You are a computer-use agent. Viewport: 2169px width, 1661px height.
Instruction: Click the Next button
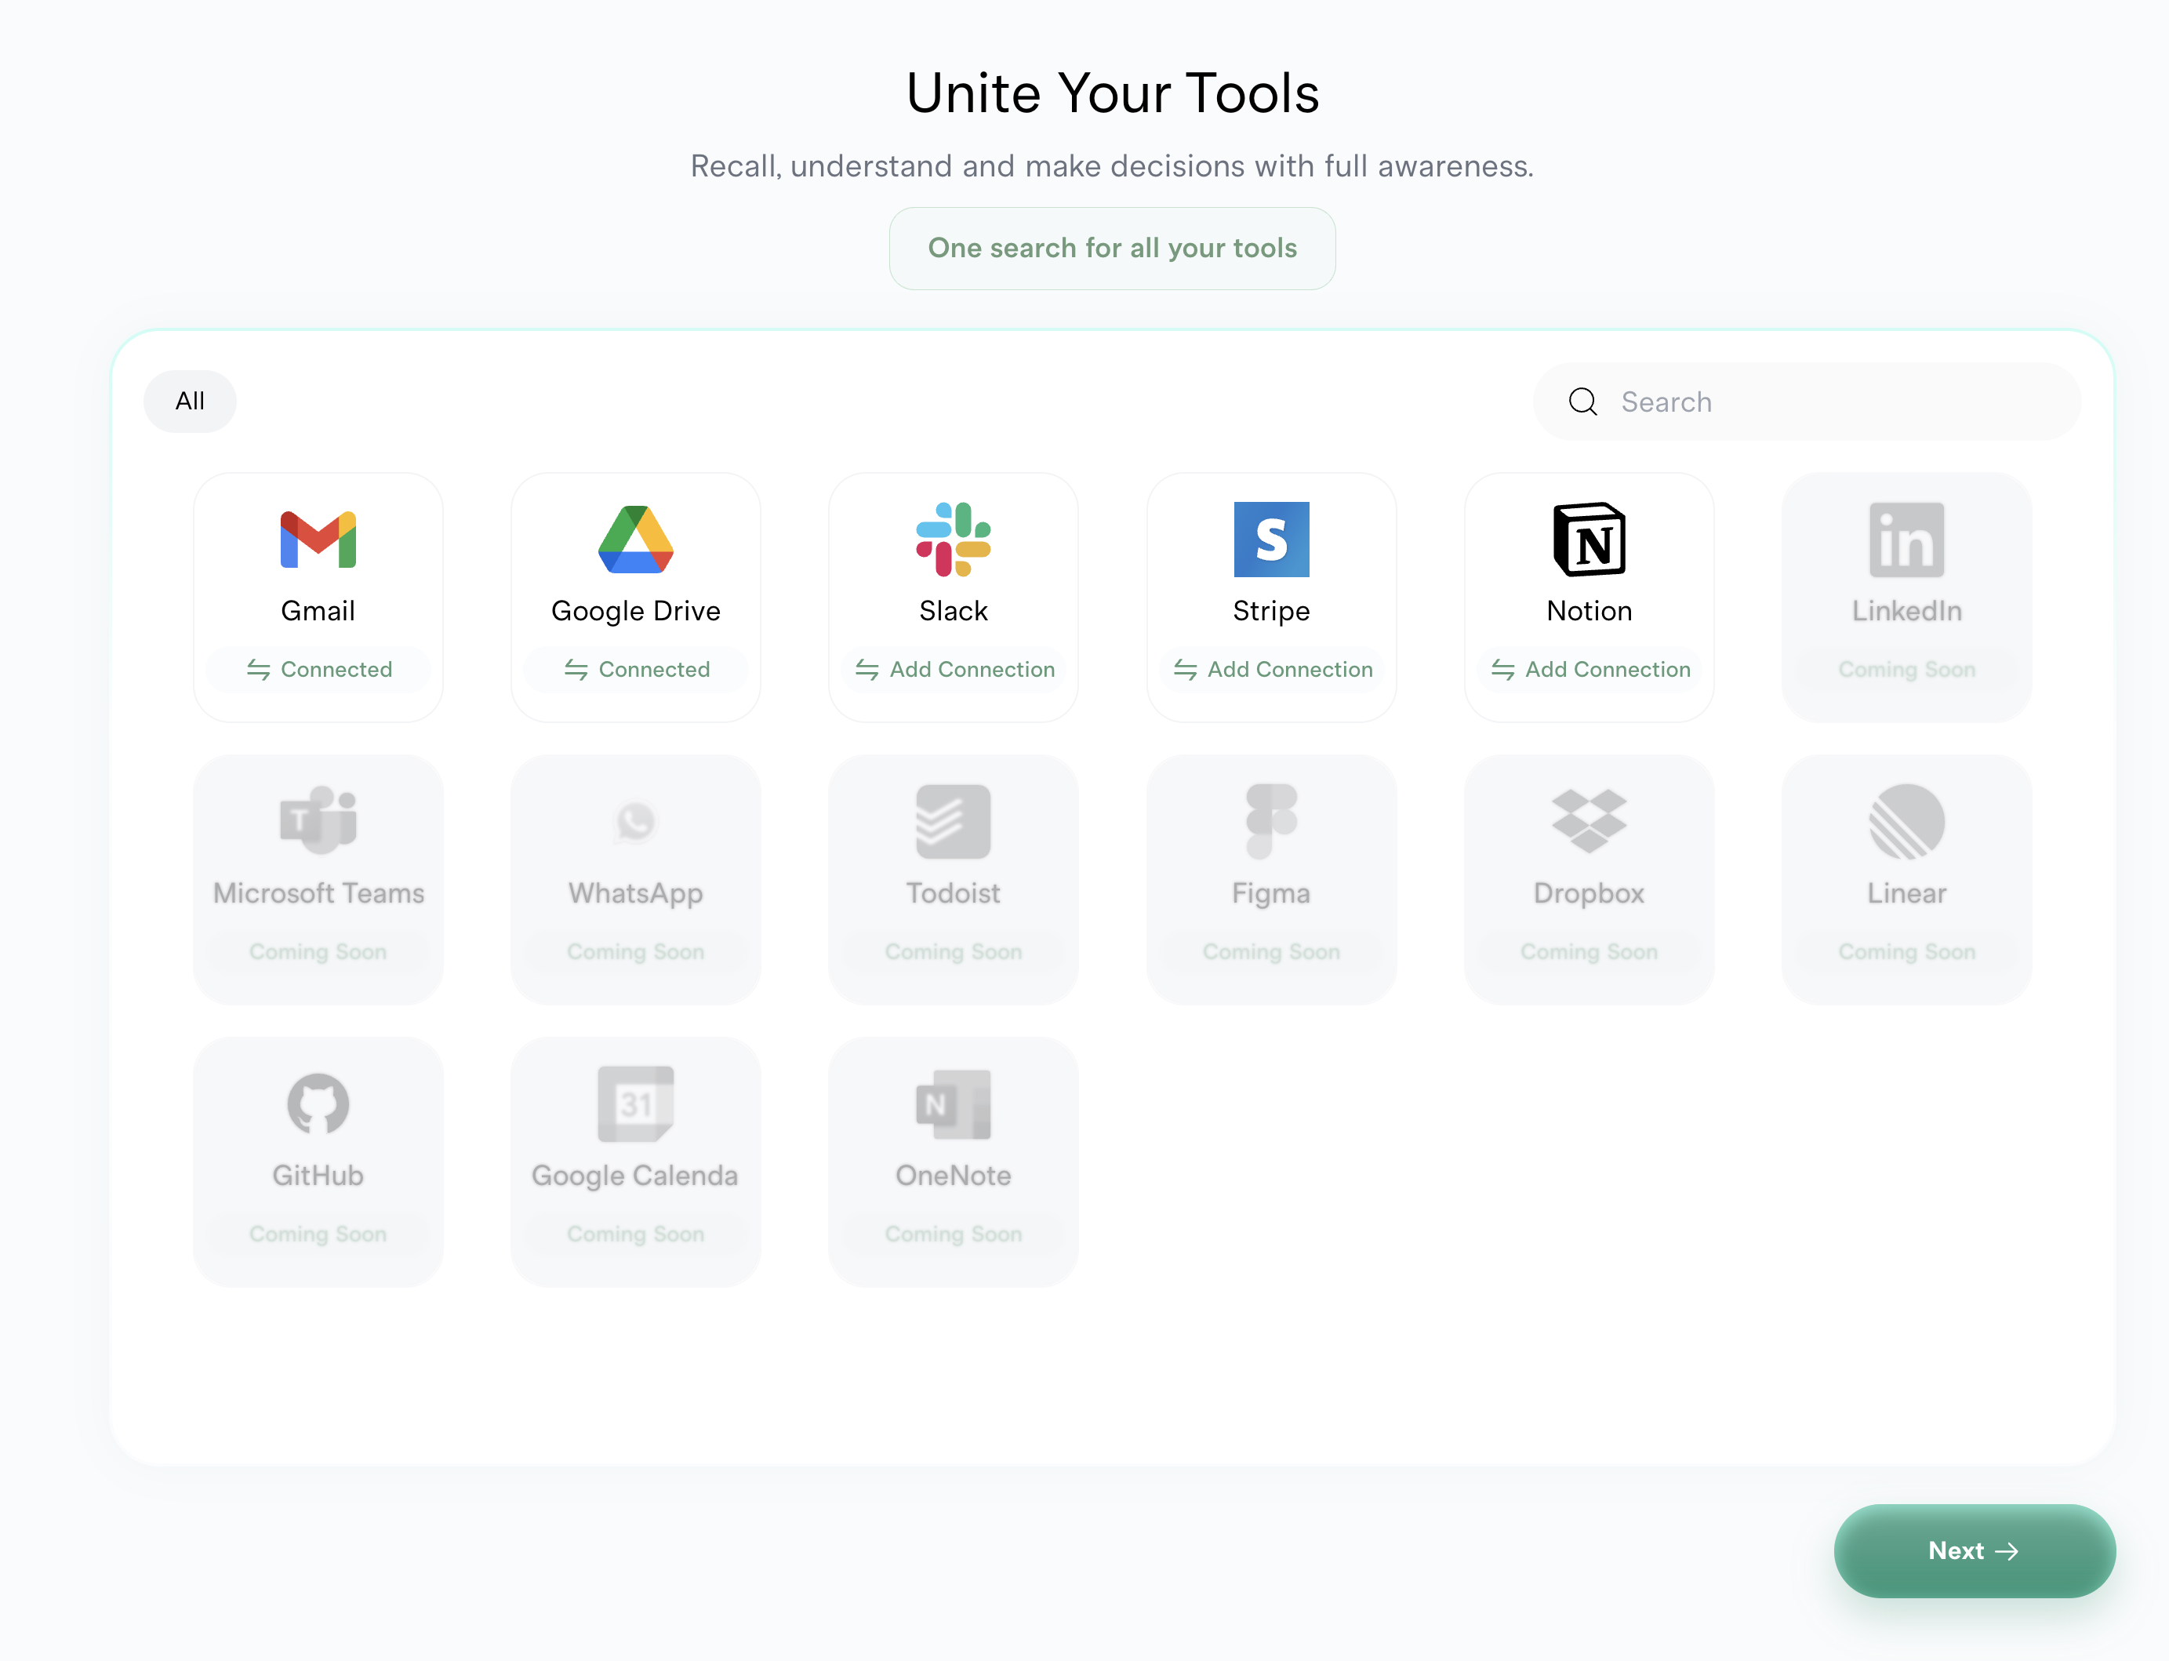[1973, 1550]
